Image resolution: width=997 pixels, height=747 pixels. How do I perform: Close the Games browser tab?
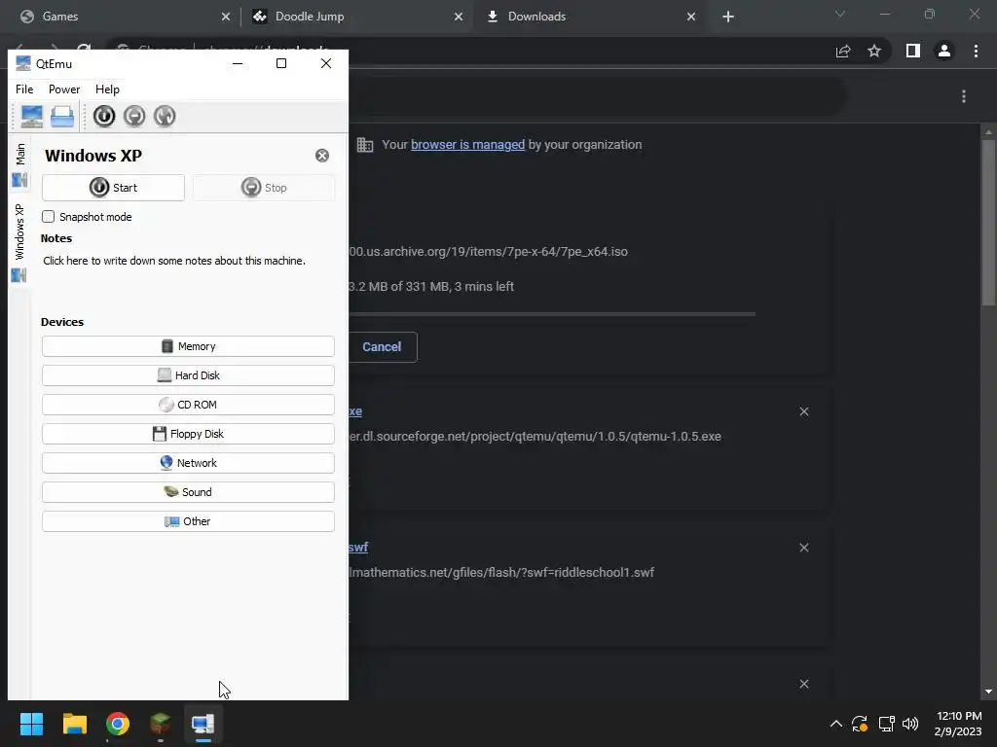(226, 18)
